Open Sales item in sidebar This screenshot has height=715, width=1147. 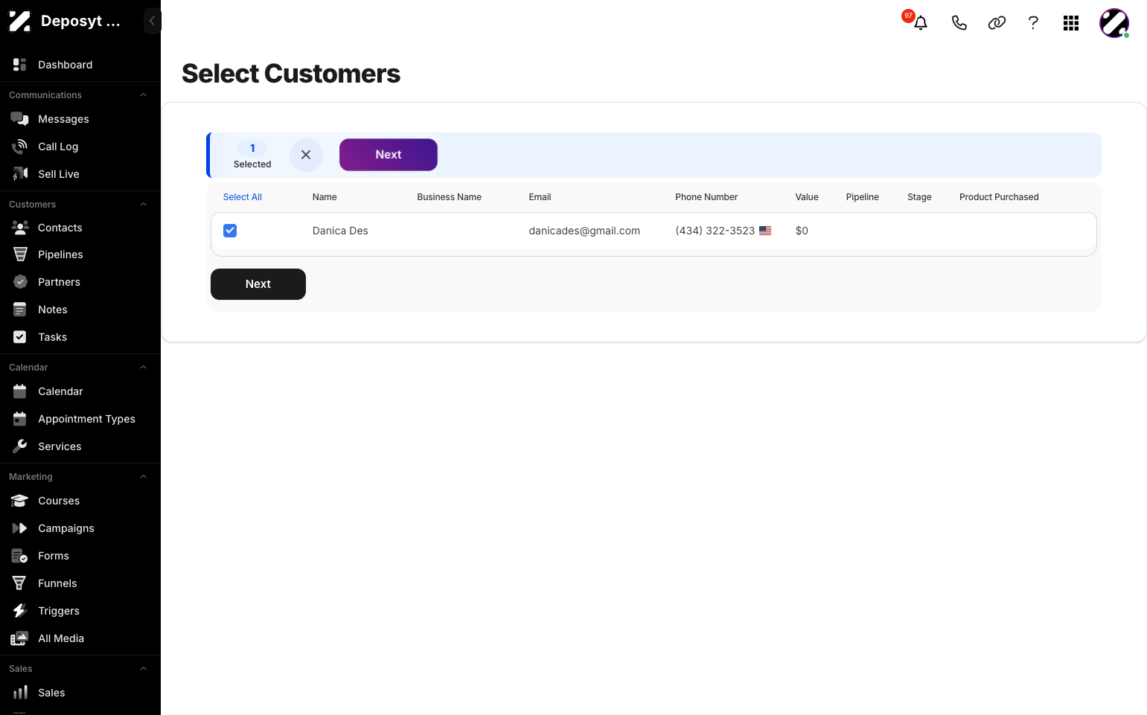51,693
